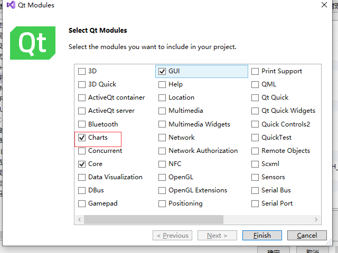Enable the Network module
The image size is (338, 253).
[162, 138]
